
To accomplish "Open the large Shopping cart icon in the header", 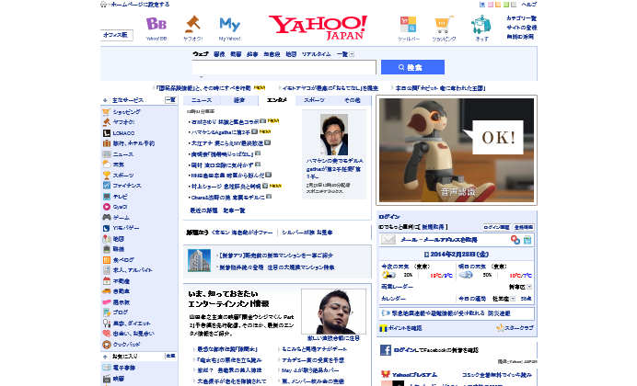I will pos(444,25).
